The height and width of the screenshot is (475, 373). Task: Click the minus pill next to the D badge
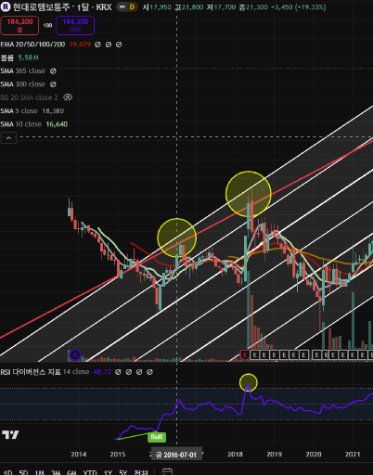click(122, 6)
